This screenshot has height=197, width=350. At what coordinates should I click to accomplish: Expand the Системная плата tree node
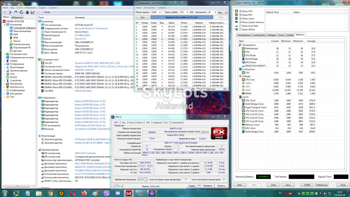click(4, 54)
